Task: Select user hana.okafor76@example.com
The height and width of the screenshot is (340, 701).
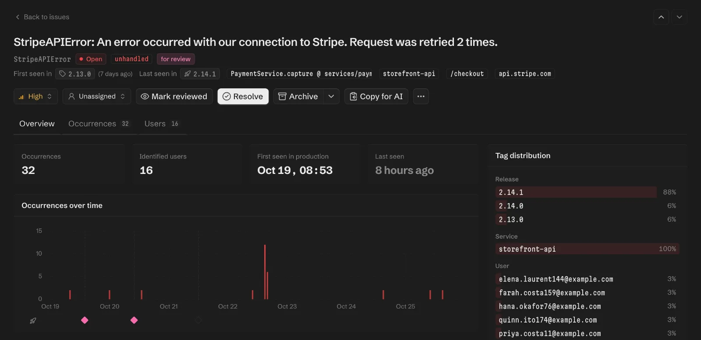Action: coord(587,306)
